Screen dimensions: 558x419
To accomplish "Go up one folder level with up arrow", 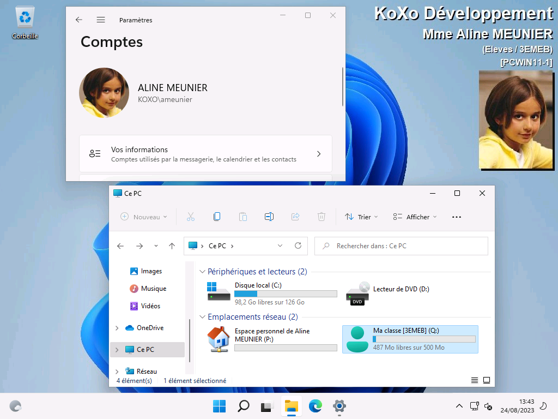I will [172, 246].
